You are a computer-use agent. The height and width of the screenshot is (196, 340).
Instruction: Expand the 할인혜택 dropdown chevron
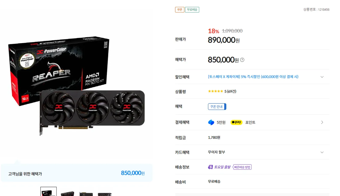[322, 77]
